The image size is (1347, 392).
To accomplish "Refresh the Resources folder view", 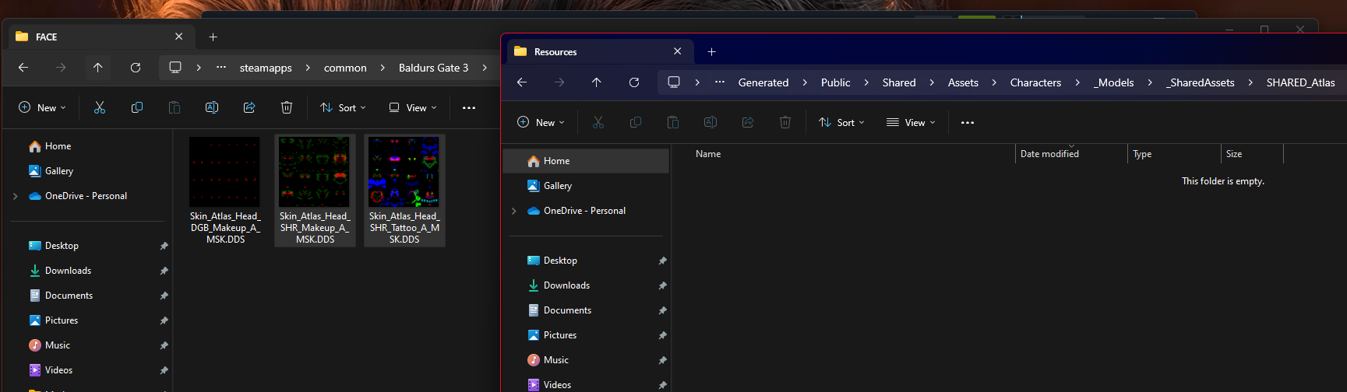I will point(634,82).
